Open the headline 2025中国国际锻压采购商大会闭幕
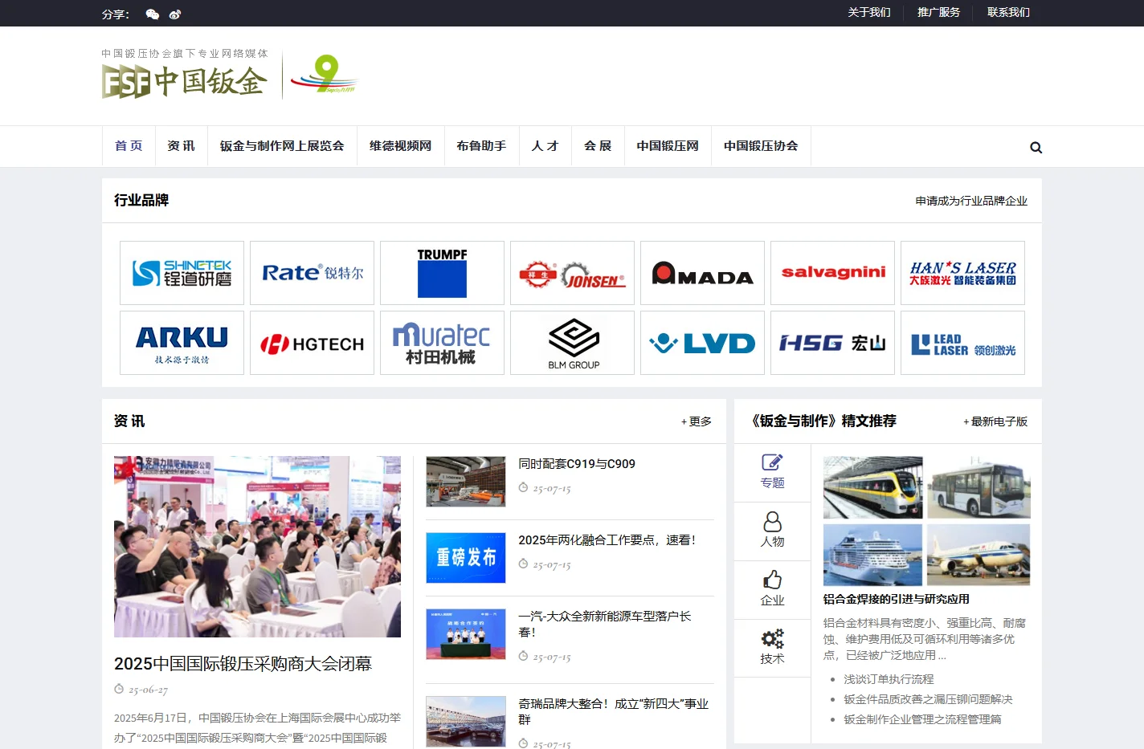 coord(243,664)
